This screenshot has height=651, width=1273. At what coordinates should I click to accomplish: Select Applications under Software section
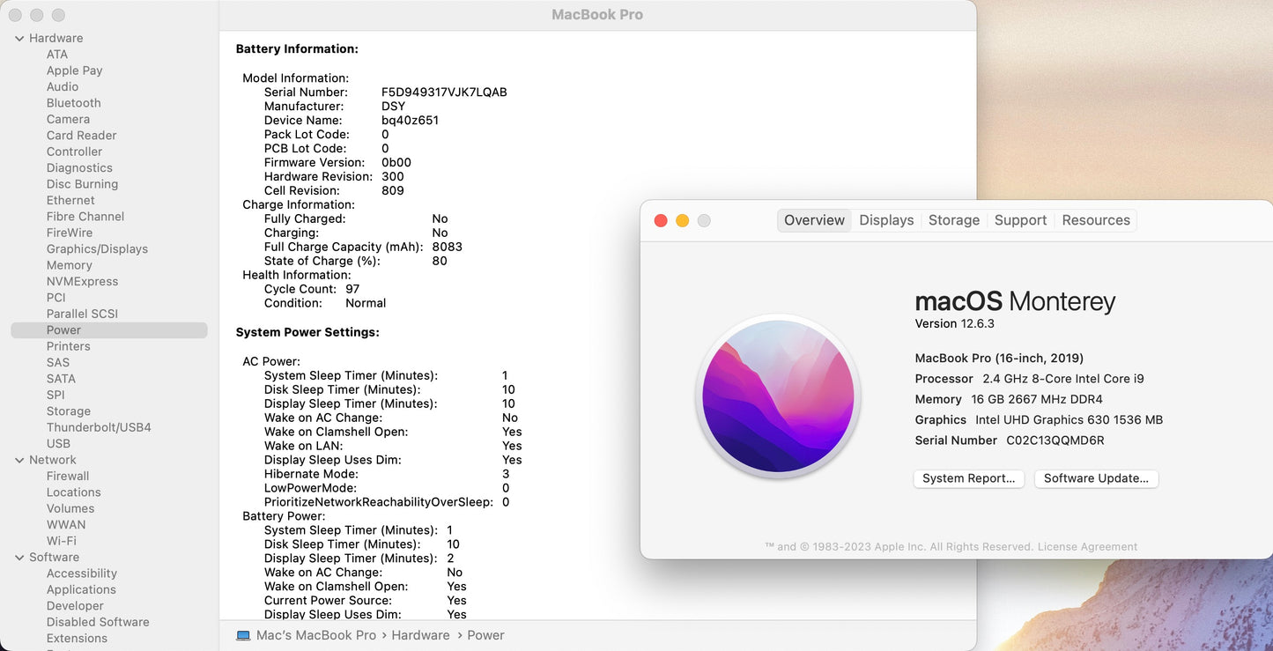click(x=81, y=590)
